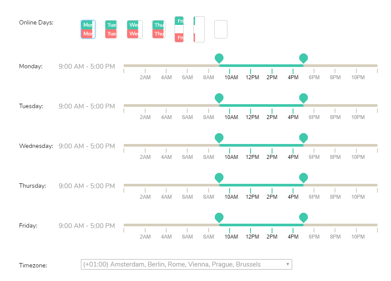
Task: Click Wednesday's end time pin handle
Action: pos(304,137)
